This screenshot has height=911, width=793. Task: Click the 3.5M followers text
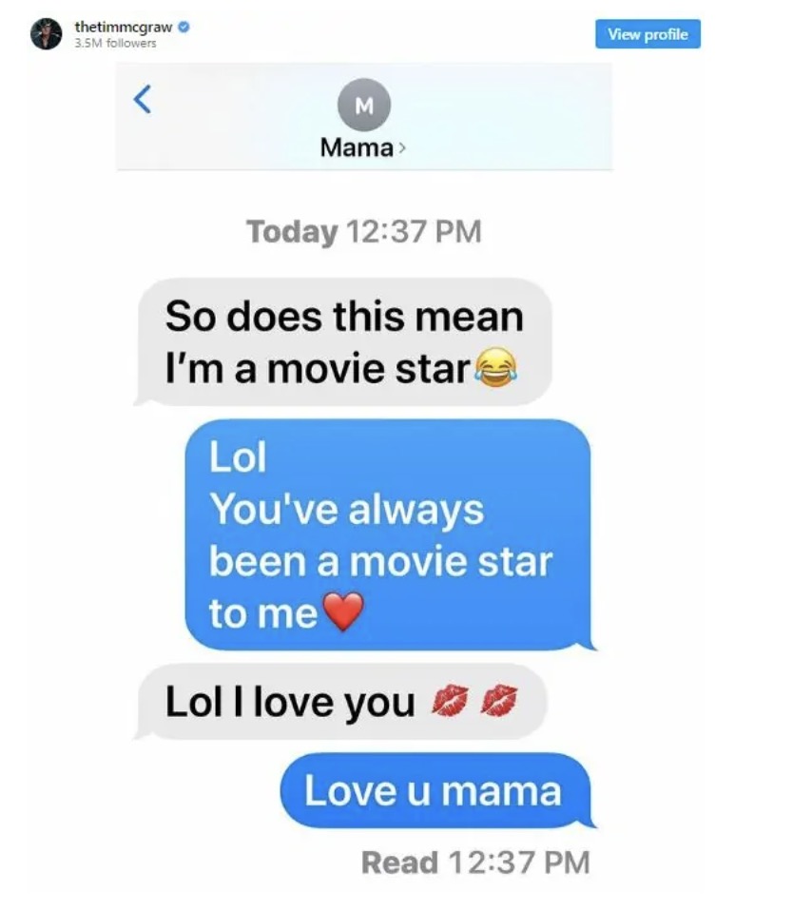(115, 44)
